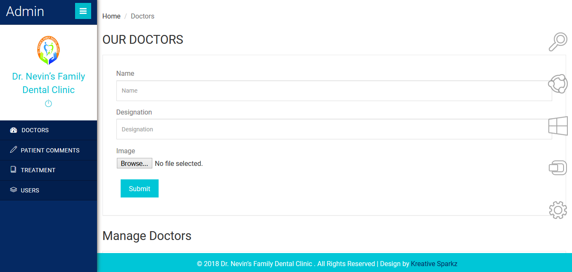Toggle the hamburger sidebar menu button
The height and width of the screenshot is (272, 572).
(83, 11)
